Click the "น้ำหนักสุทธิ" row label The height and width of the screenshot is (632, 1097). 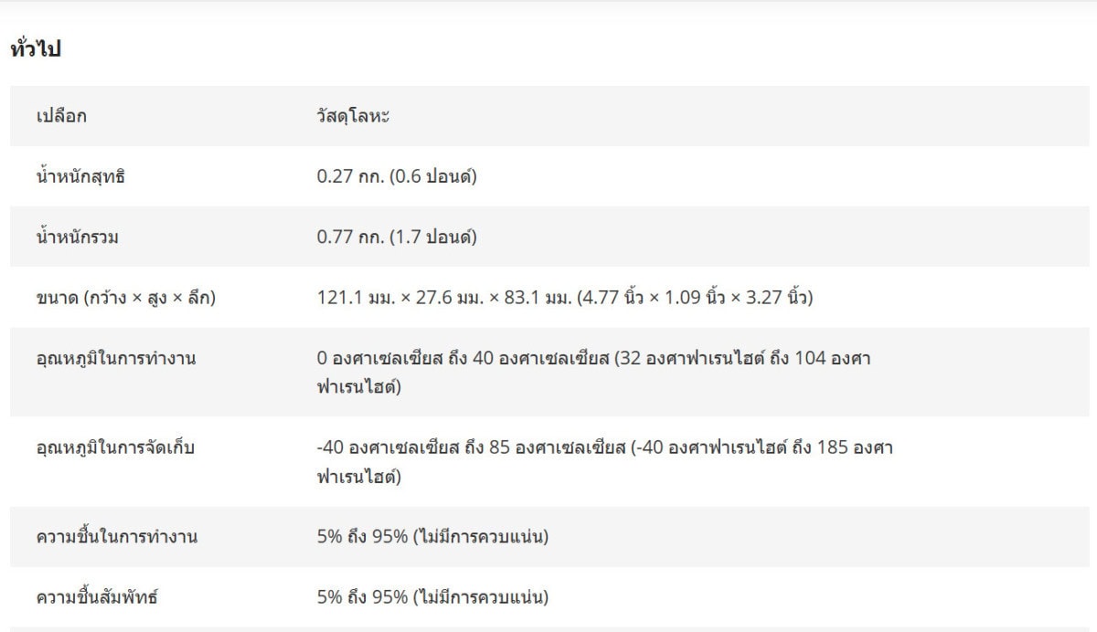pos(80,176)
